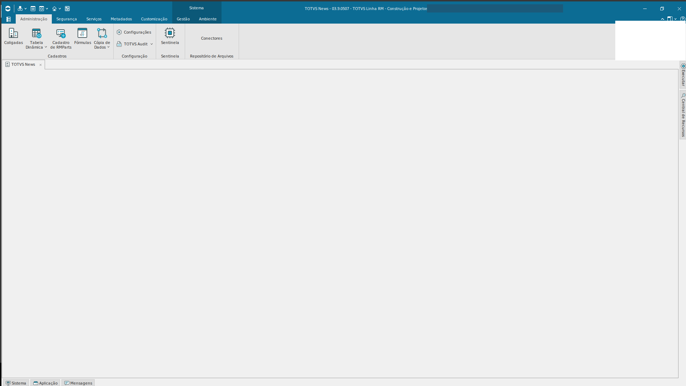Open the Sistema bottom status tab
Image resolution: width=686 pixels, height=386 pixels.
(x=16, y=383)
